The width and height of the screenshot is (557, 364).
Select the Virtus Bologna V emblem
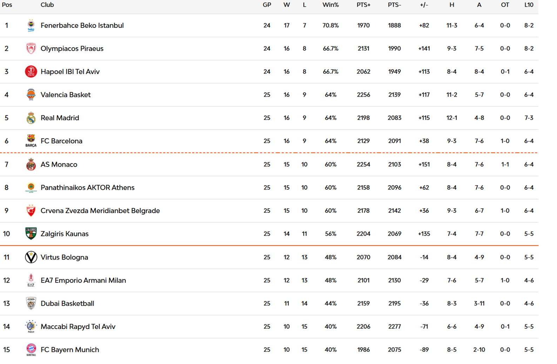(31, 257)
